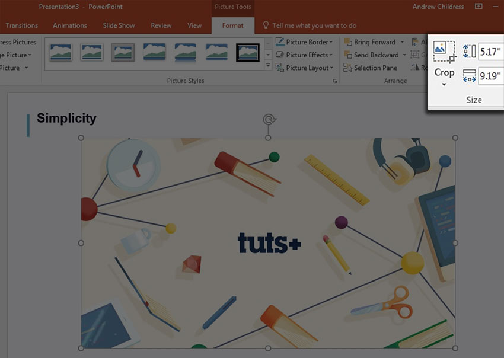Open the Transitions tab
This screenshot has height=358, width=504.
coord(21,25)
